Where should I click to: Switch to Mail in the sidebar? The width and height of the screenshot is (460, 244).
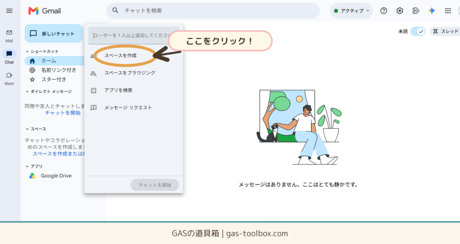pyautogui.click(x=9, y=36)
